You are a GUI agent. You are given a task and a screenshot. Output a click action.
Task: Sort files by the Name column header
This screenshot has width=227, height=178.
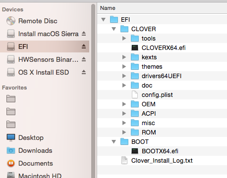pyautogui.click(x=162, y=8)
